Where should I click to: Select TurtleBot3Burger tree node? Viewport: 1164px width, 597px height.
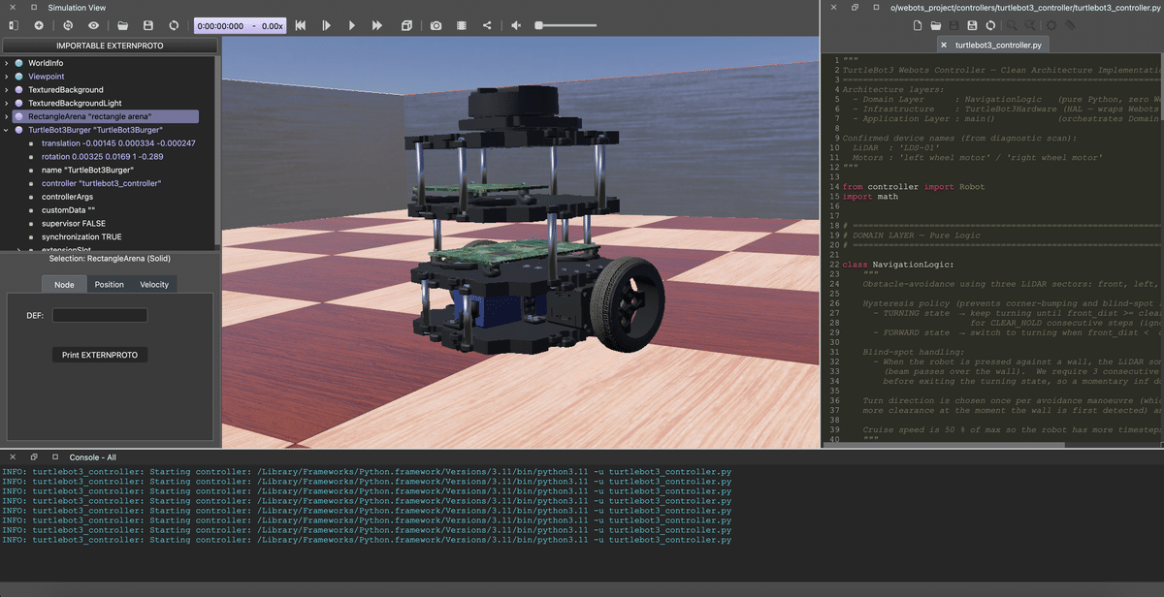pyautogui.click(x=95, y=130)
